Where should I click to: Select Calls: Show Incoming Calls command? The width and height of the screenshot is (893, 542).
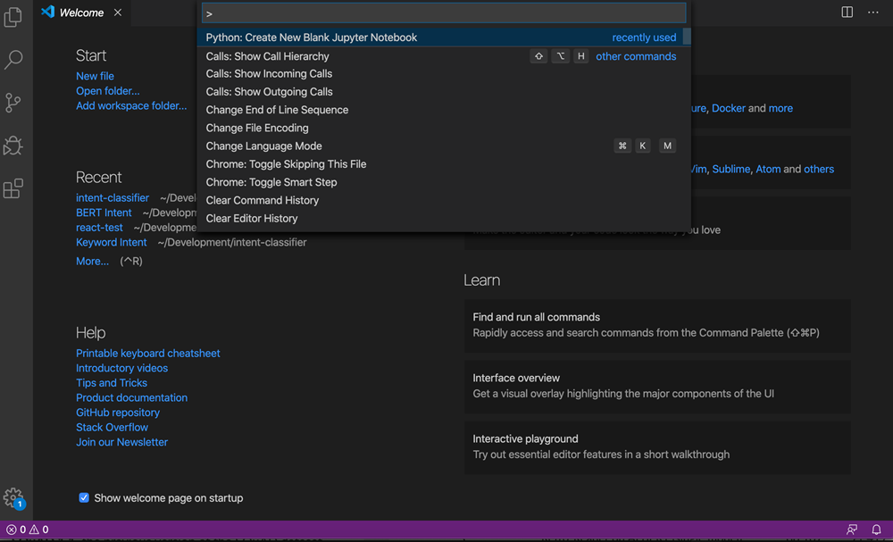coord(444,74)
